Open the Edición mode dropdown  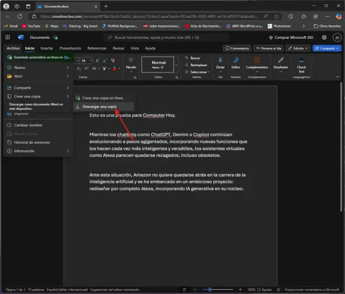[299, 48]
